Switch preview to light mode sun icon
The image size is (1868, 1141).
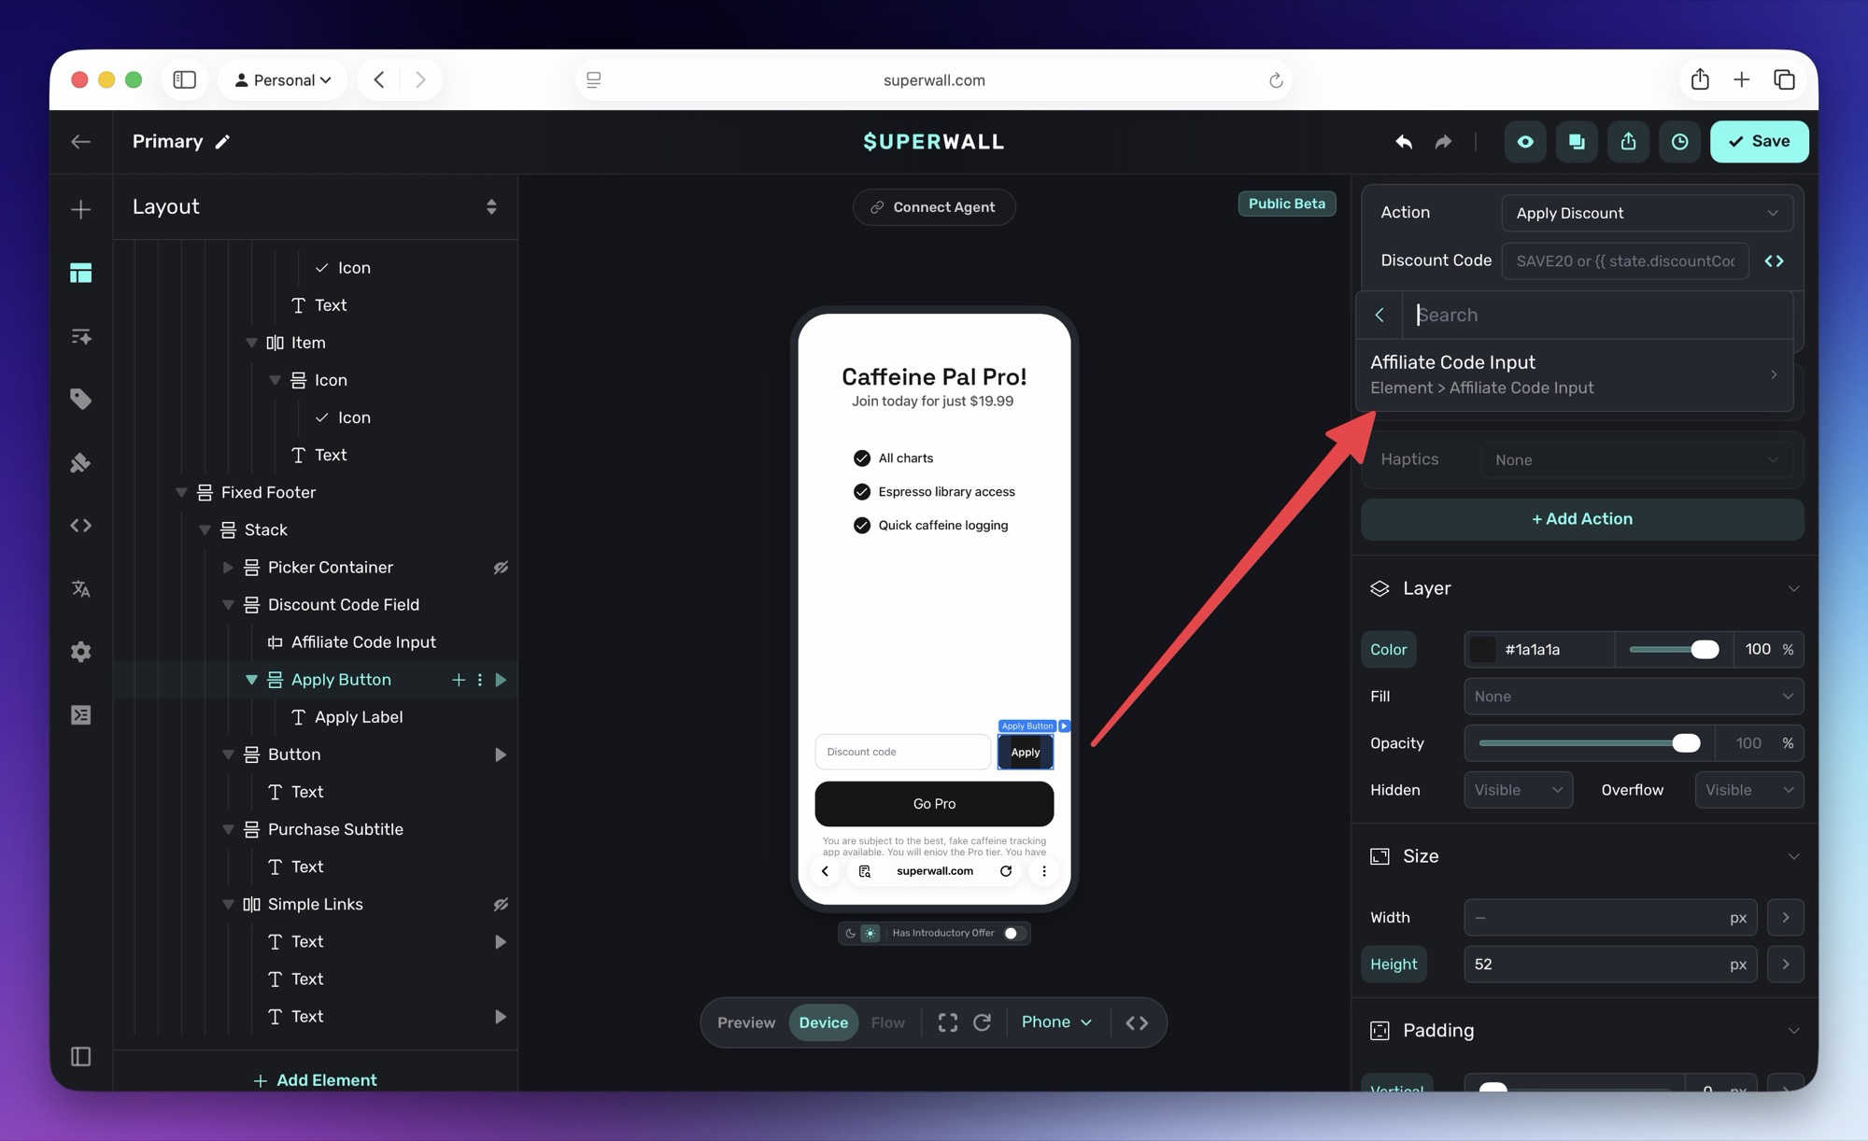tap(870, 933)
